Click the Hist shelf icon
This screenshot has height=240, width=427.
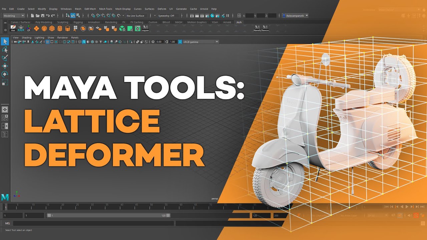point(13,28)
